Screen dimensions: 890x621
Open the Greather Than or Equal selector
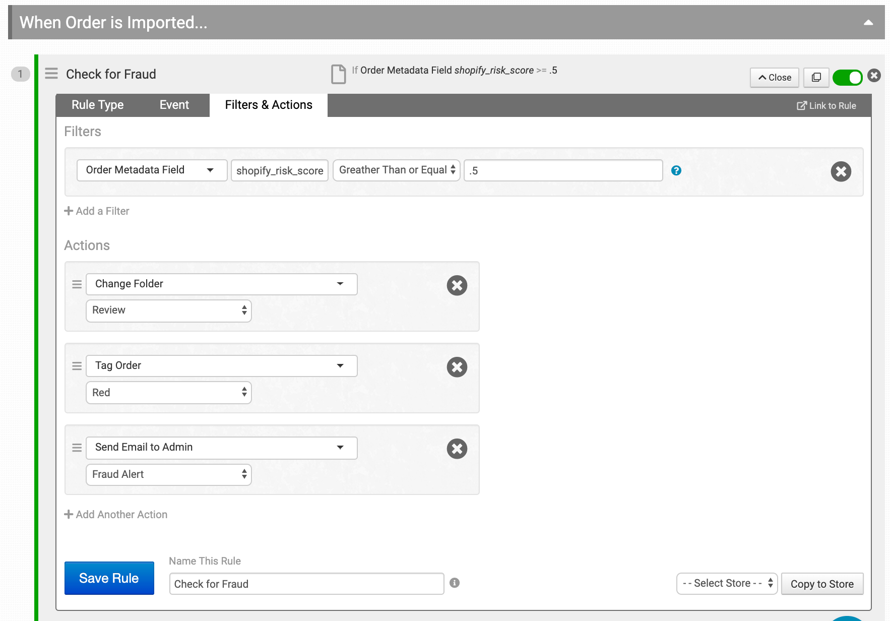396,170
